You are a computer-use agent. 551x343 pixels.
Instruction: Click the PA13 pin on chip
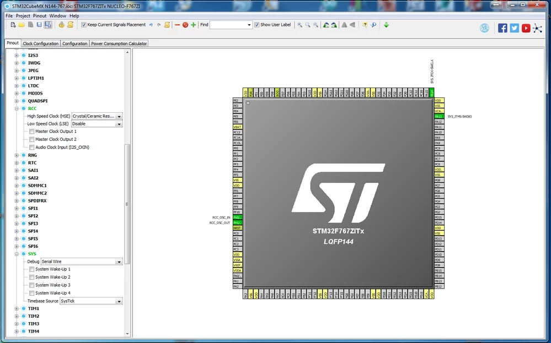[x=439, y=116]
